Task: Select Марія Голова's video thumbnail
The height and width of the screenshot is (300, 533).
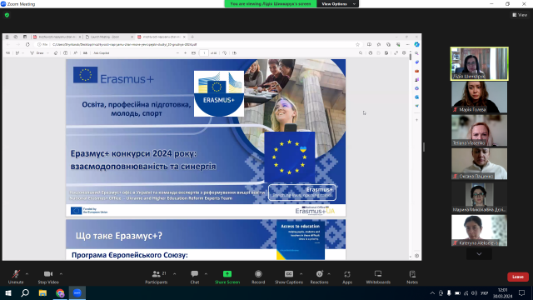Action: point(479,97)
